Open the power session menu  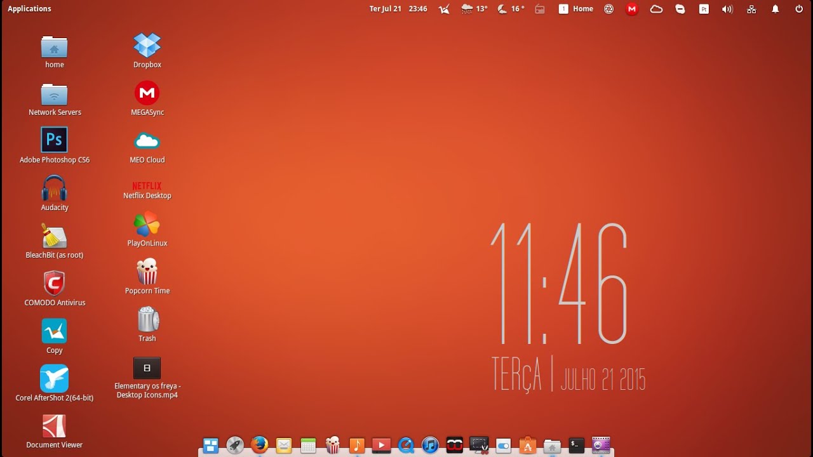pyautogui.click(x=799, y=9)
